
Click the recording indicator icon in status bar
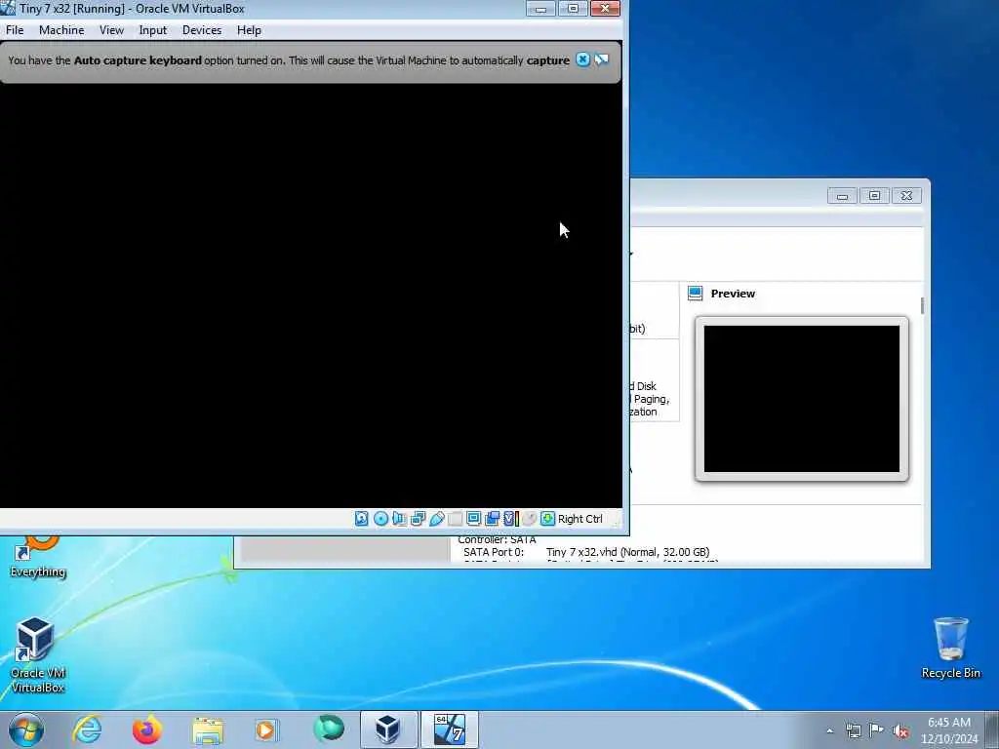coord(492,519)
